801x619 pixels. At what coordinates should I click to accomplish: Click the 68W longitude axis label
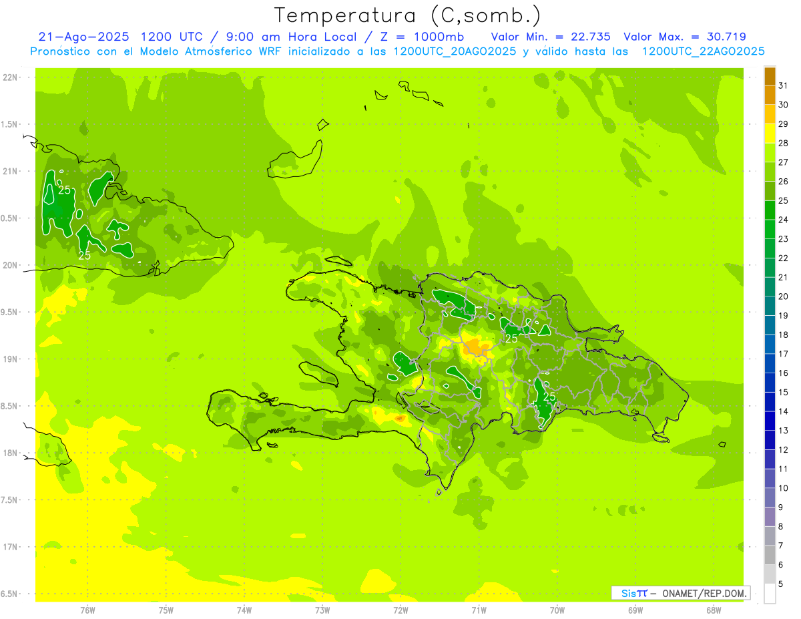click(x=713, y=610)
